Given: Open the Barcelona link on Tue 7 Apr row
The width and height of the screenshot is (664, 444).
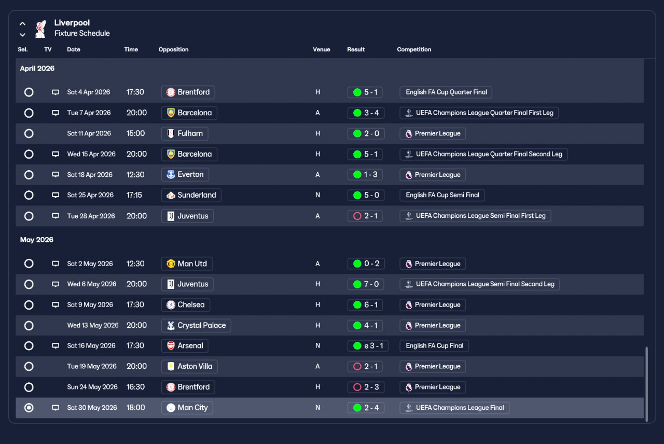Looking at the screenshot, I should tap(189, 113).
